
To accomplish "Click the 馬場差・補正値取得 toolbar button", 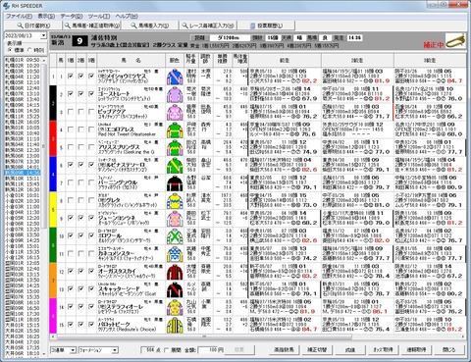I will [x=92, y=26].
